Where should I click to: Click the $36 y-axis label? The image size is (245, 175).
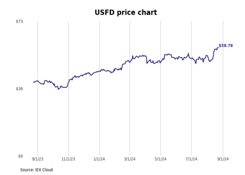(19, 89)
